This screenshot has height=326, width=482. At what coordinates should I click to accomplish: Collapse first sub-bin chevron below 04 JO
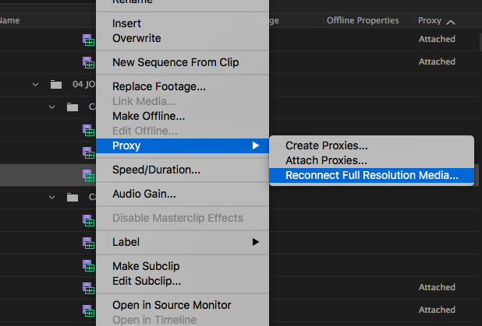pyautogui.click(x=51, y=107)
